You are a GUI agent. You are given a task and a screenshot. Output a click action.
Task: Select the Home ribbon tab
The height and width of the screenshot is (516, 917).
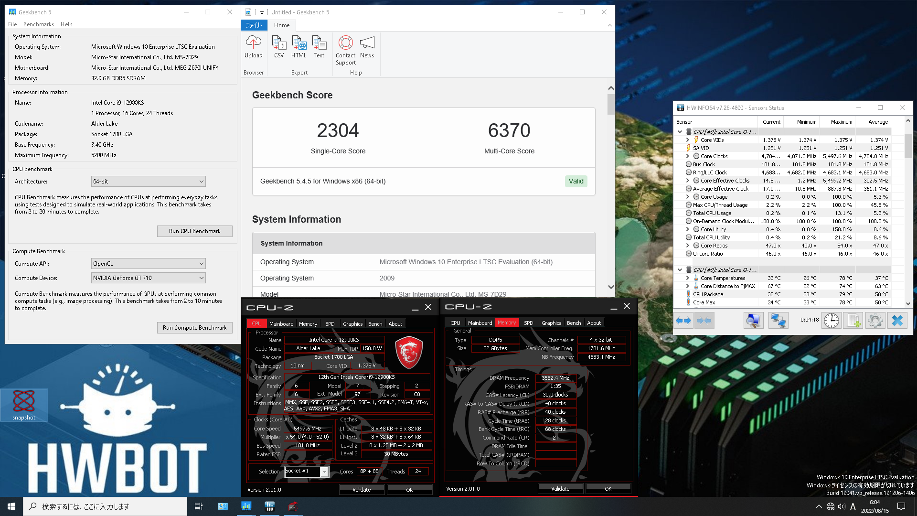[x=282, y=25]
